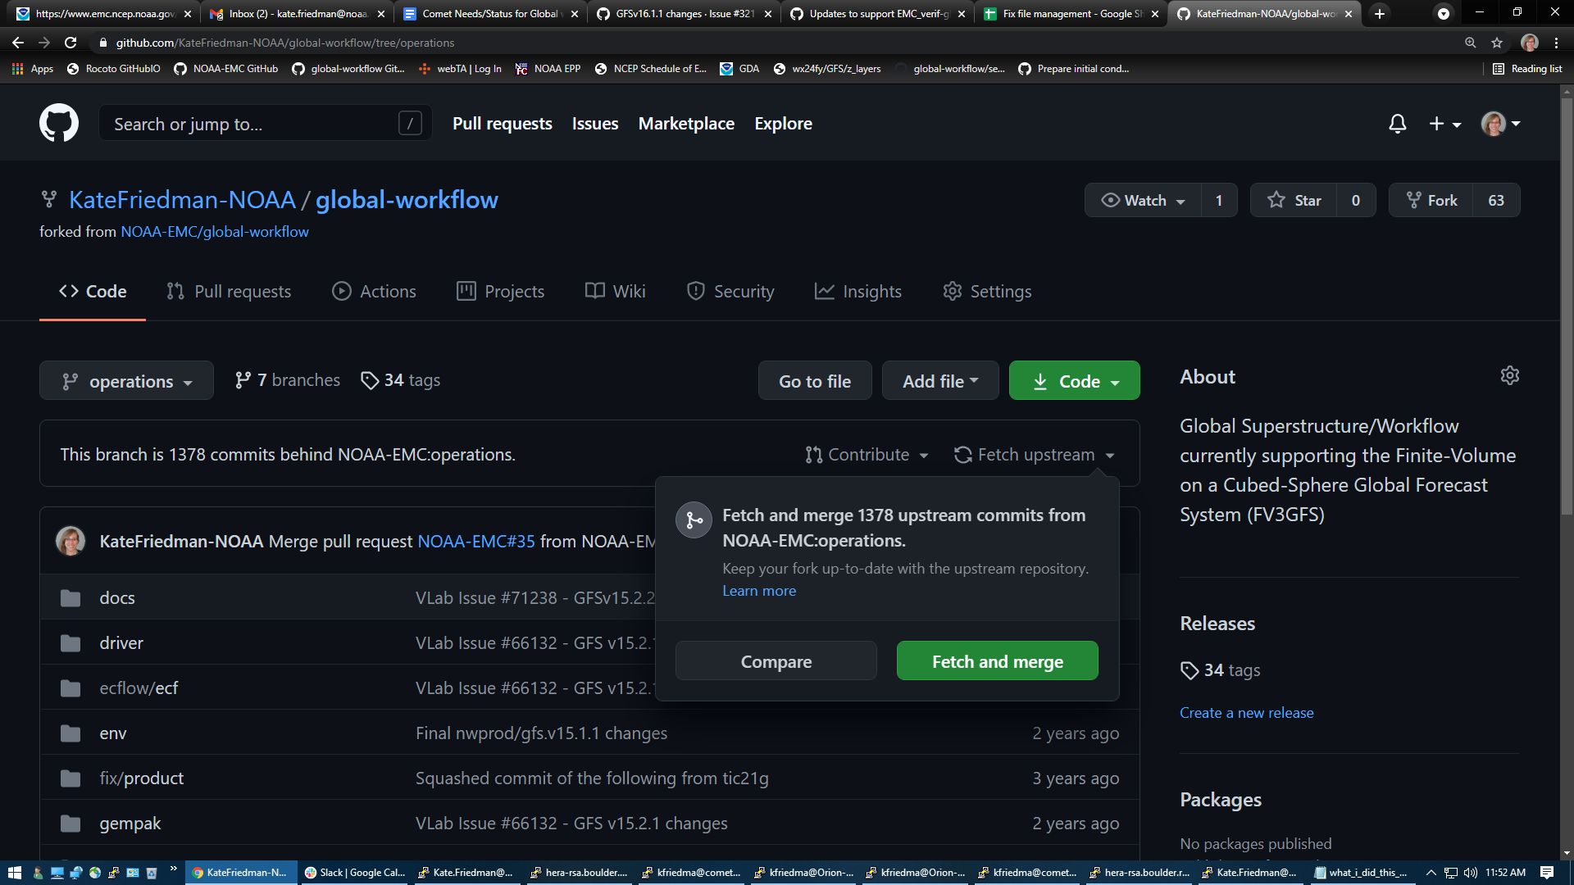The image size is (1574, 885).
Task: Open the Windows notification center icon
Action: click(1547, 873)
